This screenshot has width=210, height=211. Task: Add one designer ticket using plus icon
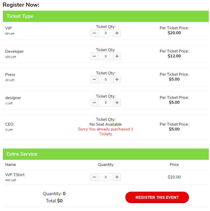point(117,103)
